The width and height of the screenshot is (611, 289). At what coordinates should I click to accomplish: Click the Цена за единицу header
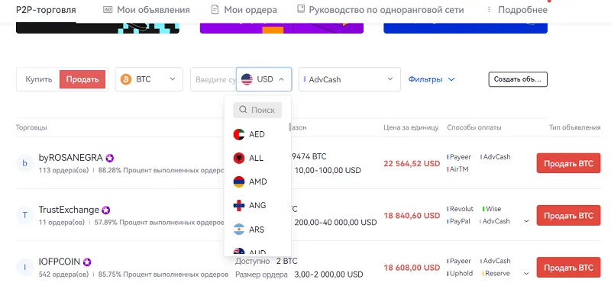[411, 127]
